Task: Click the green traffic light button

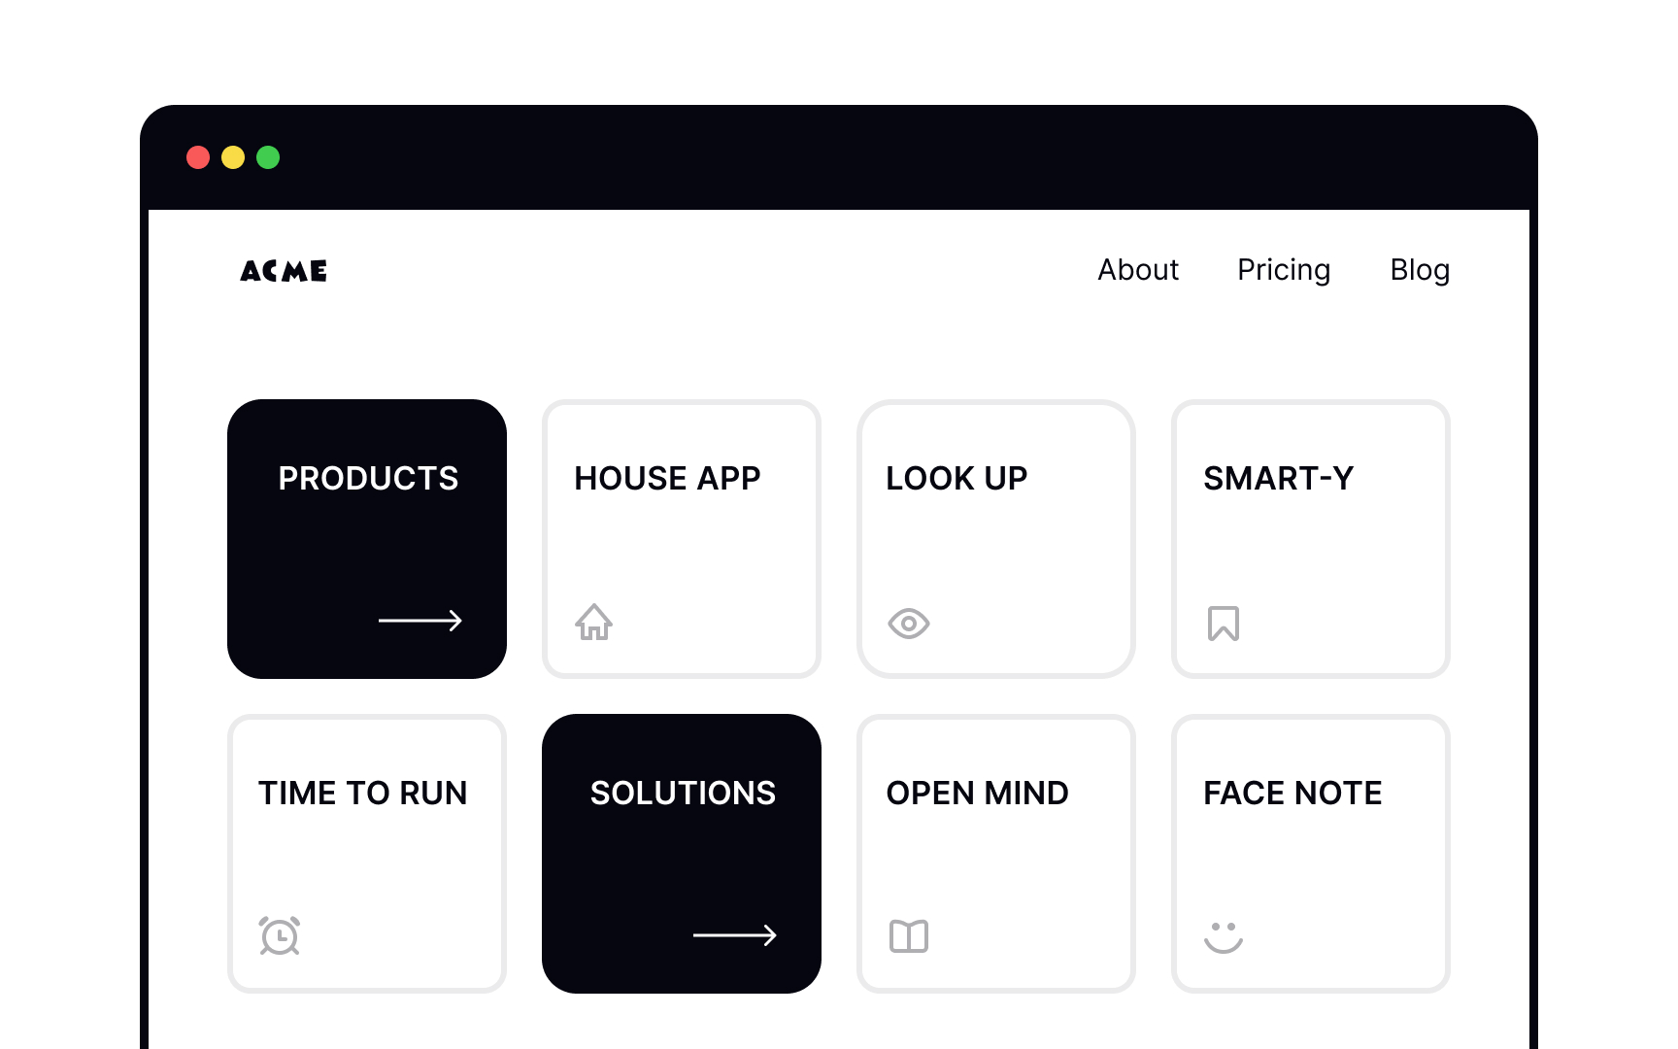Action: tap(269, 156)
